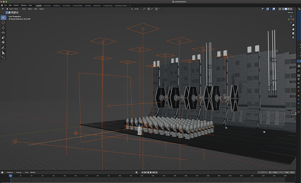Click the pan view hand icon
Image resolution: width=301 pixels, height=183 pixels.
(x=293, y=29)
